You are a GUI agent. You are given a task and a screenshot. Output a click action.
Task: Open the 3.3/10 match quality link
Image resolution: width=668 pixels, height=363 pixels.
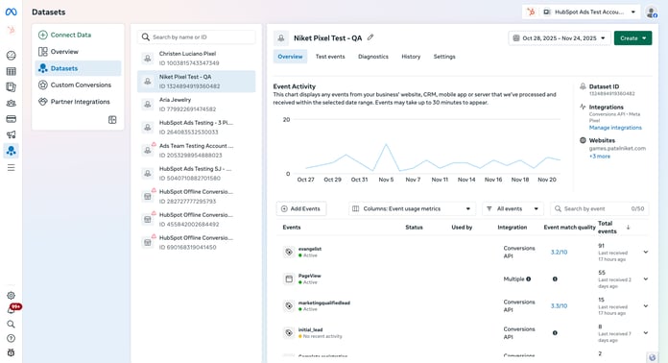(559, 306)
